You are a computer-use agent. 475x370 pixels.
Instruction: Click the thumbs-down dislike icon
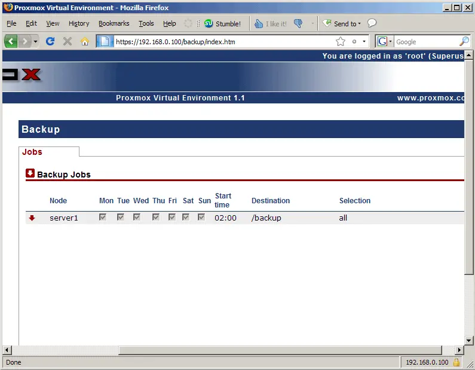point(298,23)
